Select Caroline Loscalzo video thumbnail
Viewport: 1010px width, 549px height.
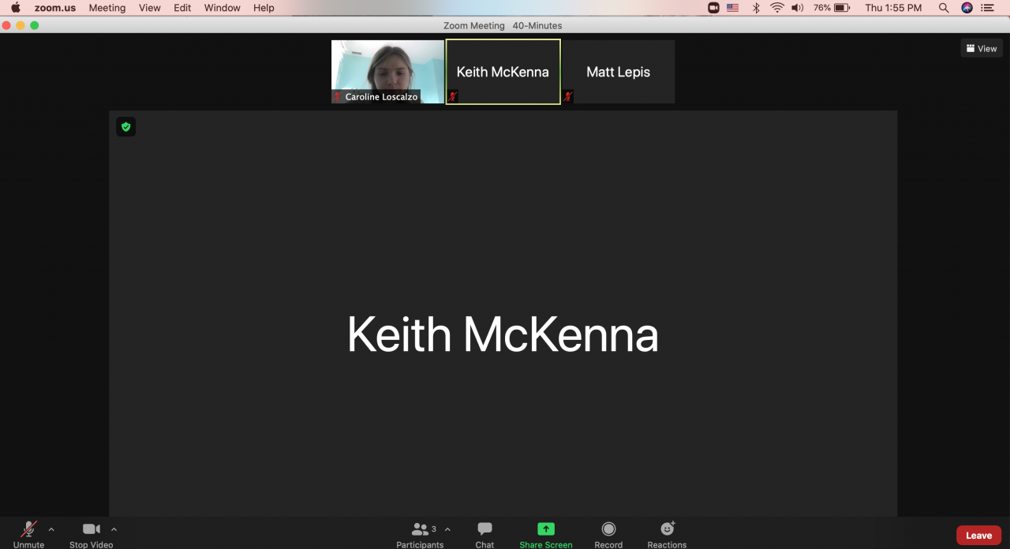pos(387,72)
